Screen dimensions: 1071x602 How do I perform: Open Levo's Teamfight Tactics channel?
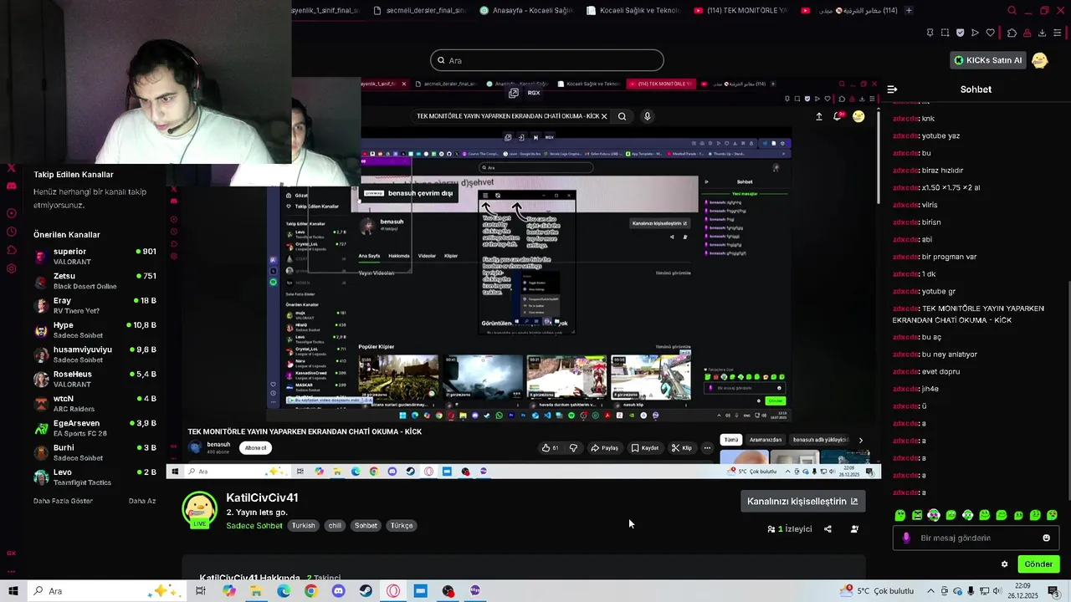pos(95,477)
